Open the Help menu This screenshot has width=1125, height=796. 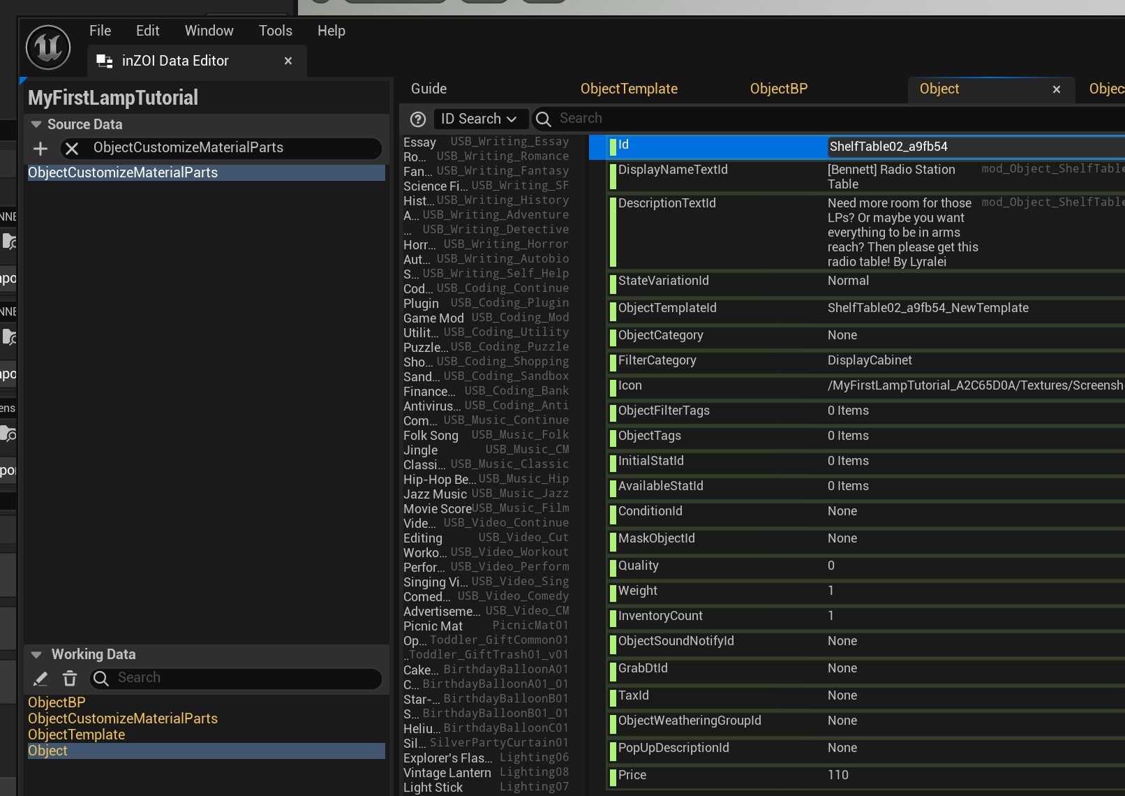coord(331,31)
